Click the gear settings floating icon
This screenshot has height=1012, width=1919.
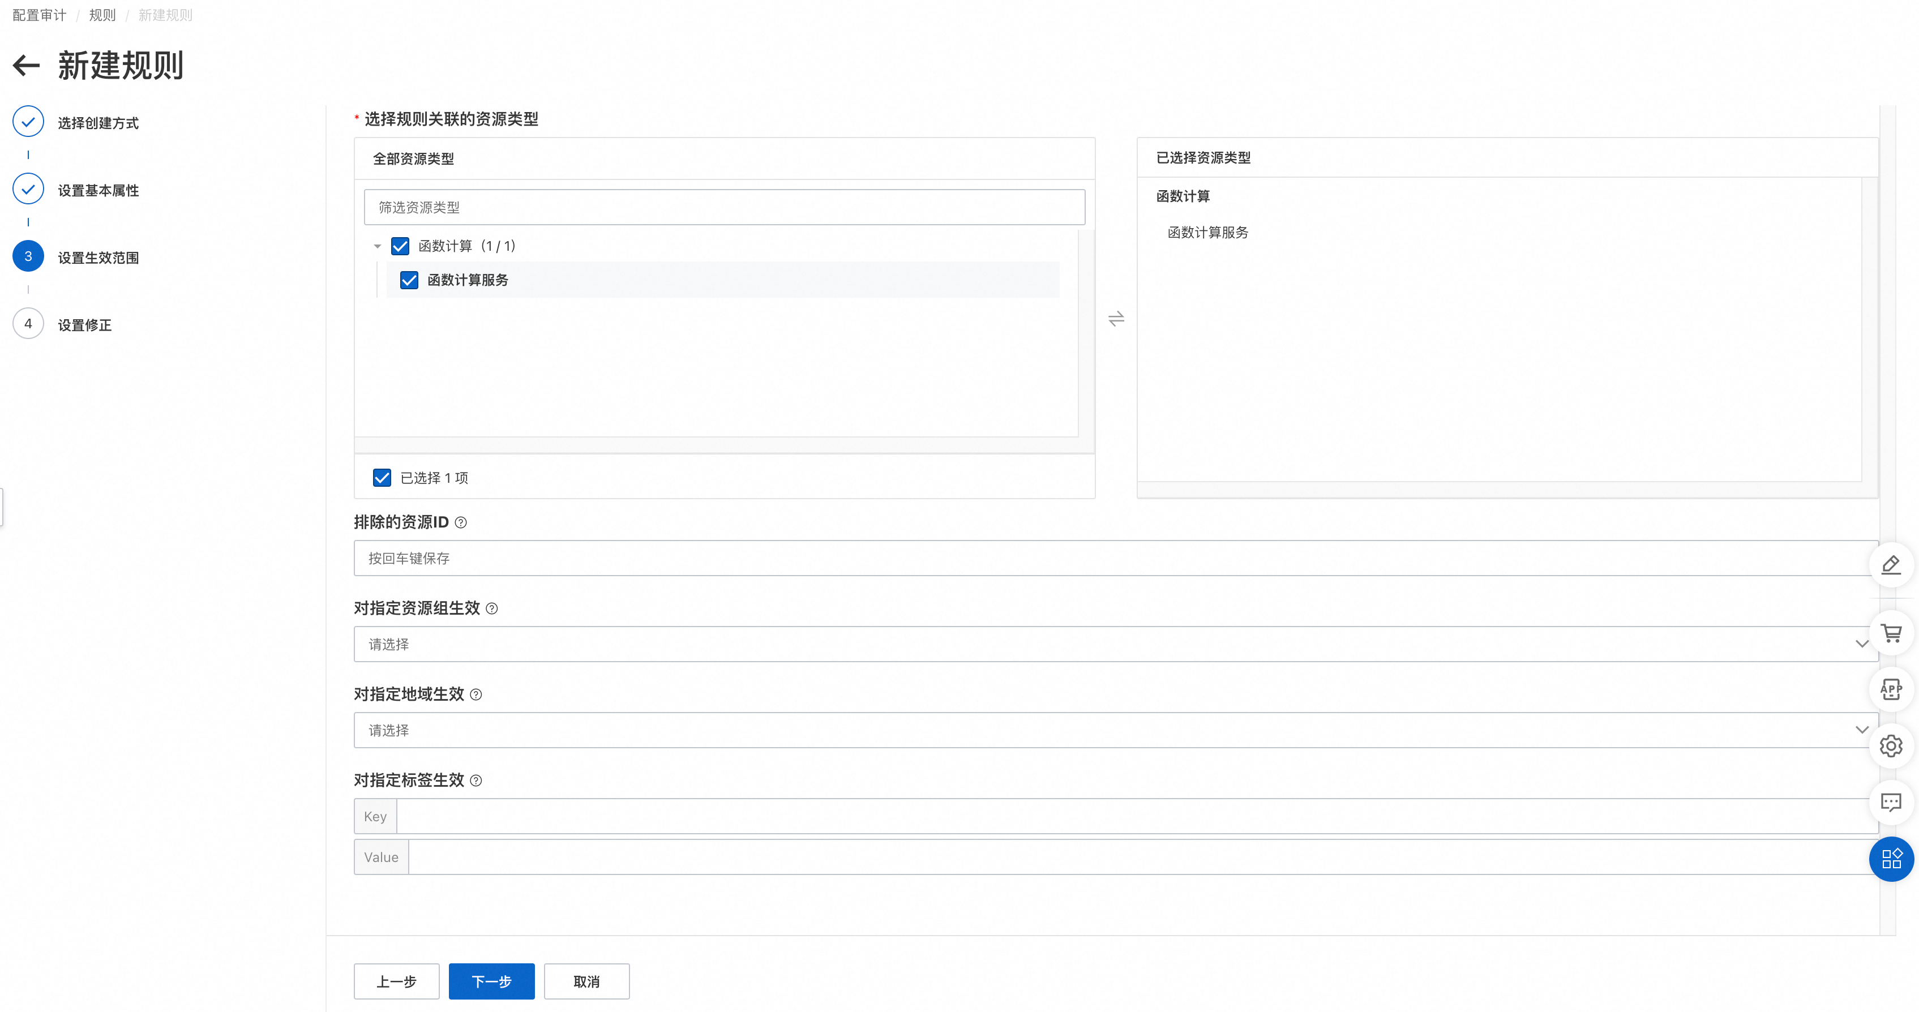tap(1891, 746)
